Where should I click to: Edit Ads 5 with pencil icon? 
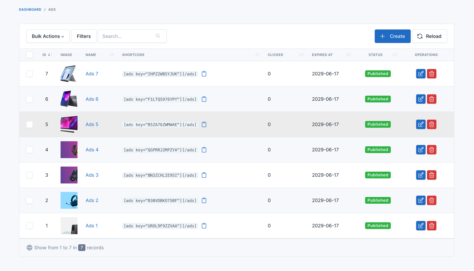[421, 124]
